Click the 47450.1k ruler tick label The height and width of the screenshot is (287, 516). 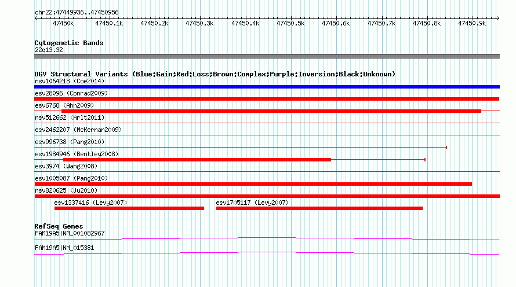pyautogui.click(x=109, y=23)
